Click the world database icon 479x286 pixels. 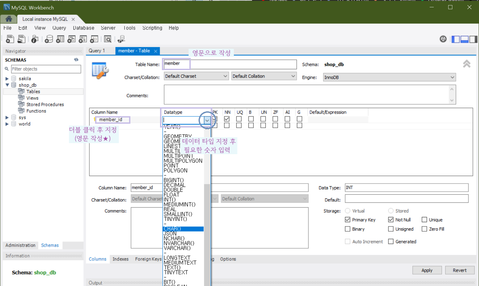(x=14, y=124)
